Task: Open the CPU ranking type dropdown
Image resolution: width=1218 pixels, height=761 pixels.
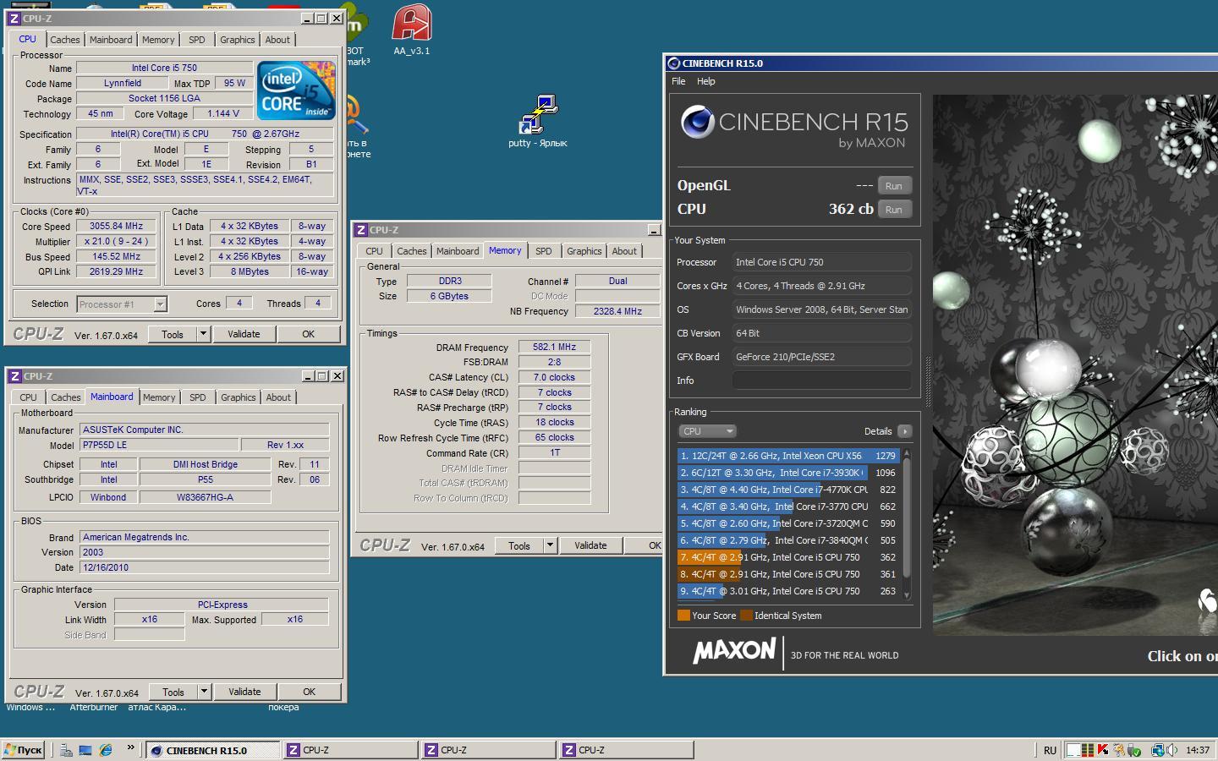Action: tap(707, 431)
